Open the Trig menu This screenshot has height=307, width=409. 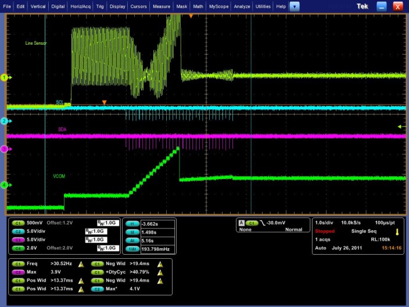point(99,6)
